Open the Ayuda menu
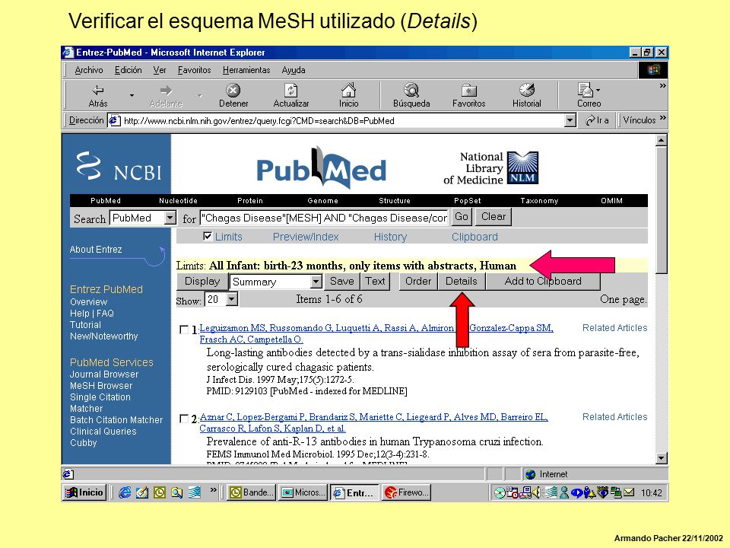 (x=294, y=70)
